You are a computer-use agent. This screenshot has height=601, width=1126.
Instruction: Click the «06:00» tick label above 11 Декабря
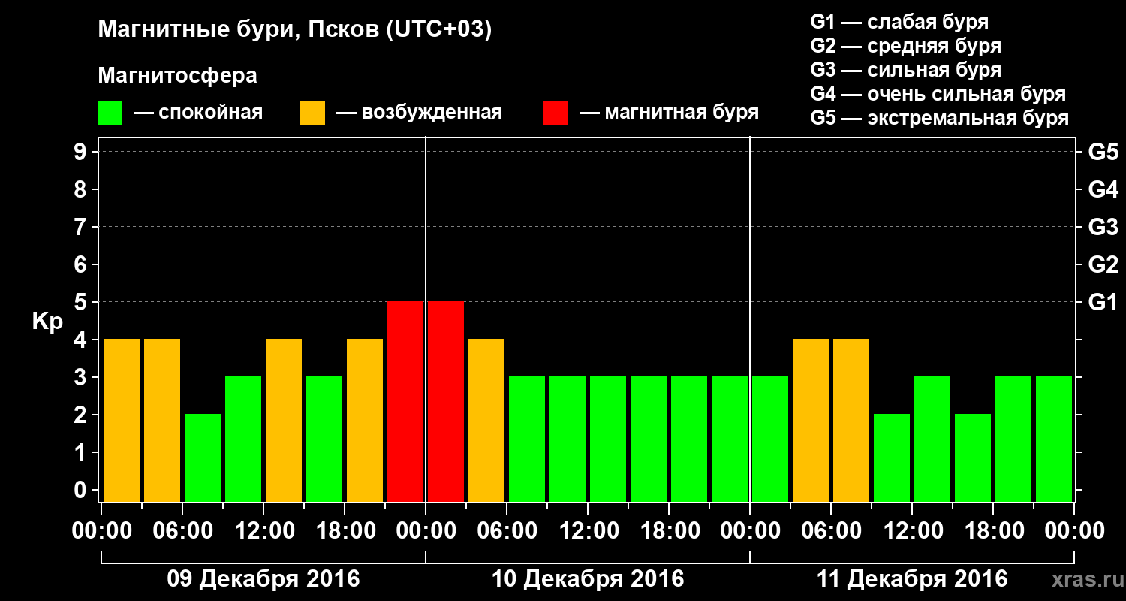[831, 531]
